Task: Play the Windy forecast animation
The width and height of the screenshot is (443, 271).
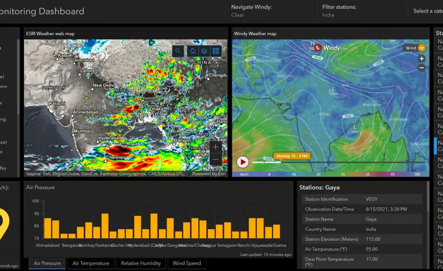Action: point(243,162)
